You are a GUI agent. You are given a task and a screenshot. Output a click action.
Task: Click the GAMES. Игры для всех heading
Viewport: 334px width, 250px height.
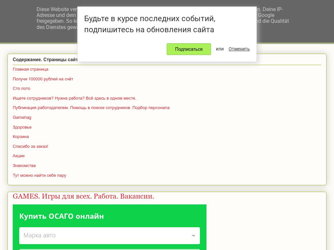pyautogui.click(x=83, y=196)
